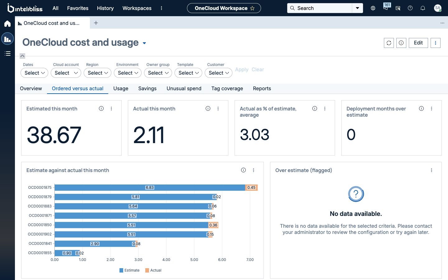Open the dashboard title dropdown arrow
The width and height of the screenshot is (448, 280).
click(144, 43)
